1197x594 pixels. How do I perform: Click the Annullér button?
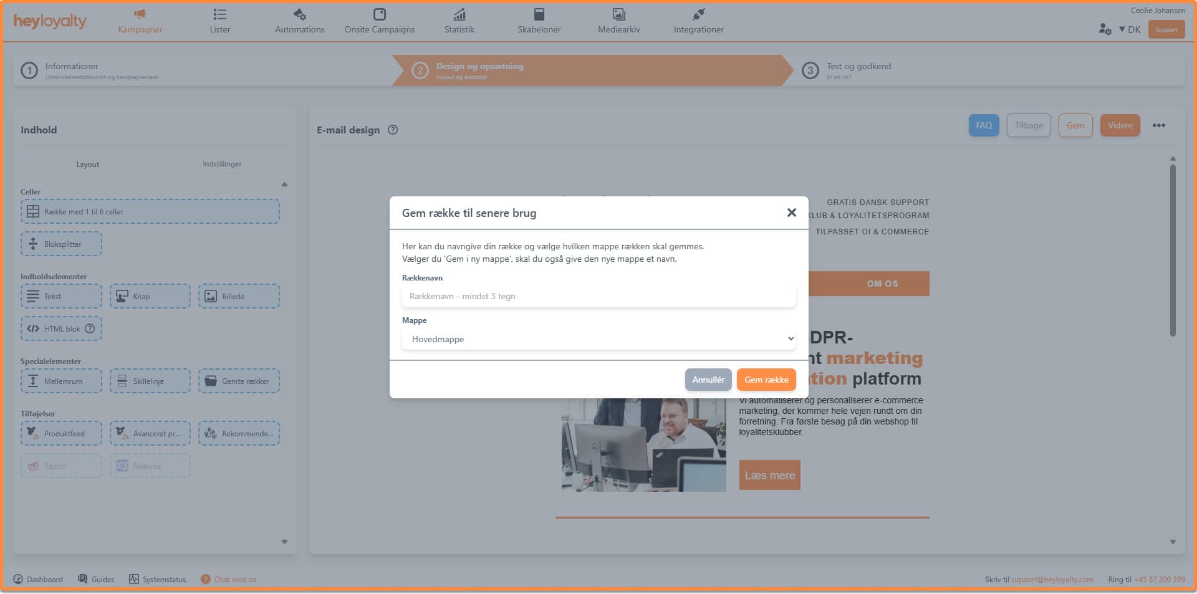tap(708, 380)
